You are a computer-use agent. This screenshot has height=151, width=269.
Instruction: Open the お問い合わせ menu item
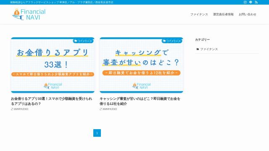[248, 14]
